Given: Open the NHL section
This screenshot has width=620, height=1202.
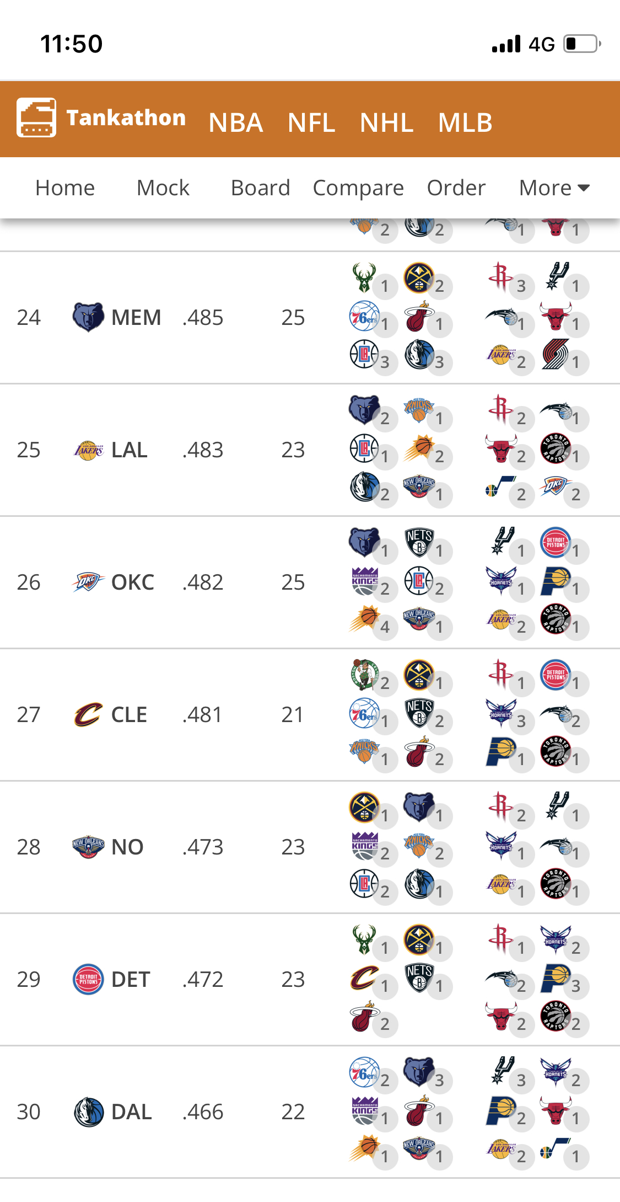Looking at the screenshot, I should tap(387, 122).
